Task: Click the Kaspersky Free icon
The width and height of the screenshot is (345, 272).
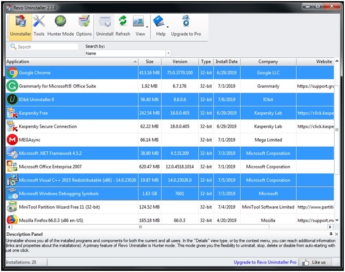Action: (12, 113)
